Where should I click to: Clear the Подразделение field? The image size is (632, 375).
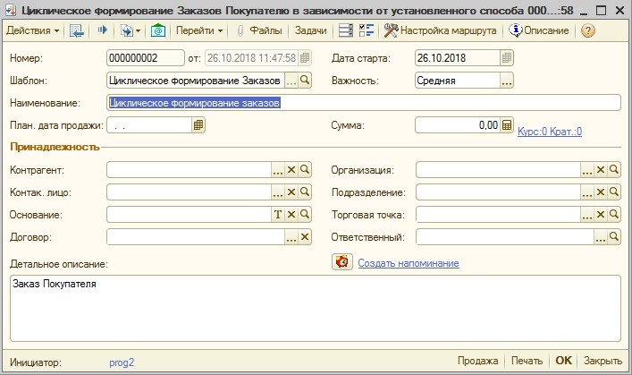point(601,192)
